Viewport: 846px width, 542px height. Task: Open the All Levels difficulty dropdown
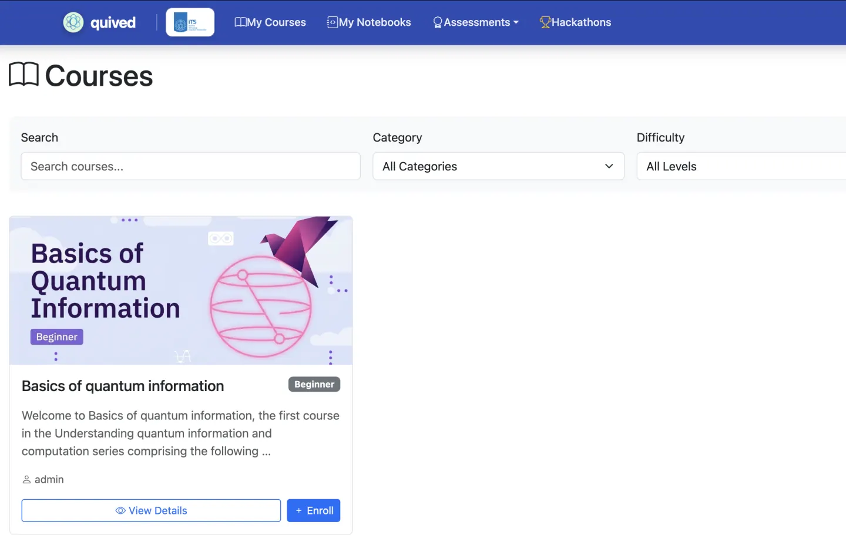coord(741,166)
